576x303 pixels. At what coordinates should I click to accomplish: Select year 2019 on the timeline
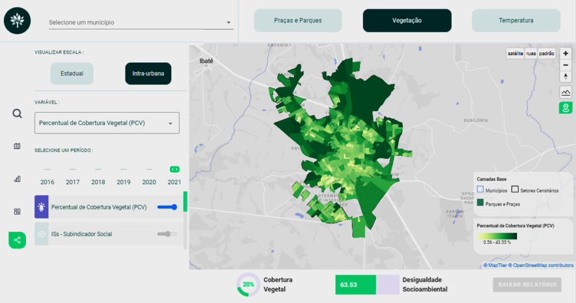coord(123,182)
